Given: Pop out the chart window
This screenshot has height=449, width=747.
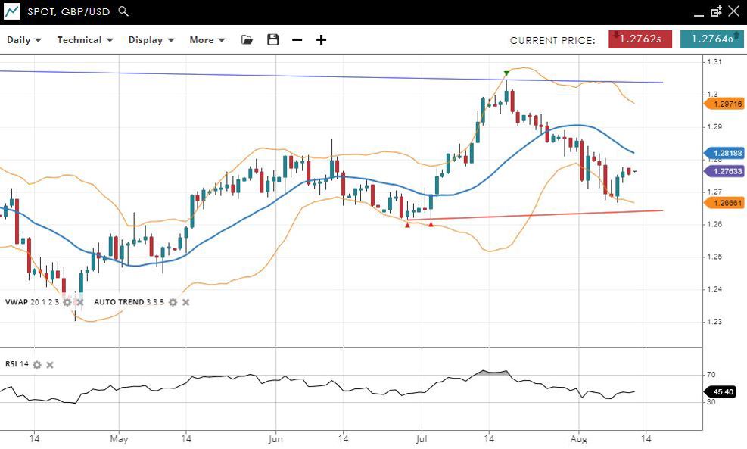Looking at the screenshot, I should (x=716, y=11).
